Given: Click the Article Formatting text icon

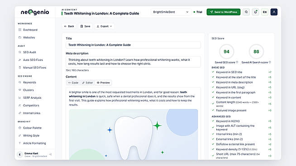Looking at the screenshot, I should (20, 143).
